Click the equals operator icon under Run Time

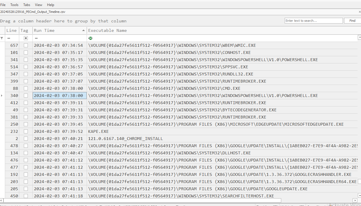(x=36, y=38)
